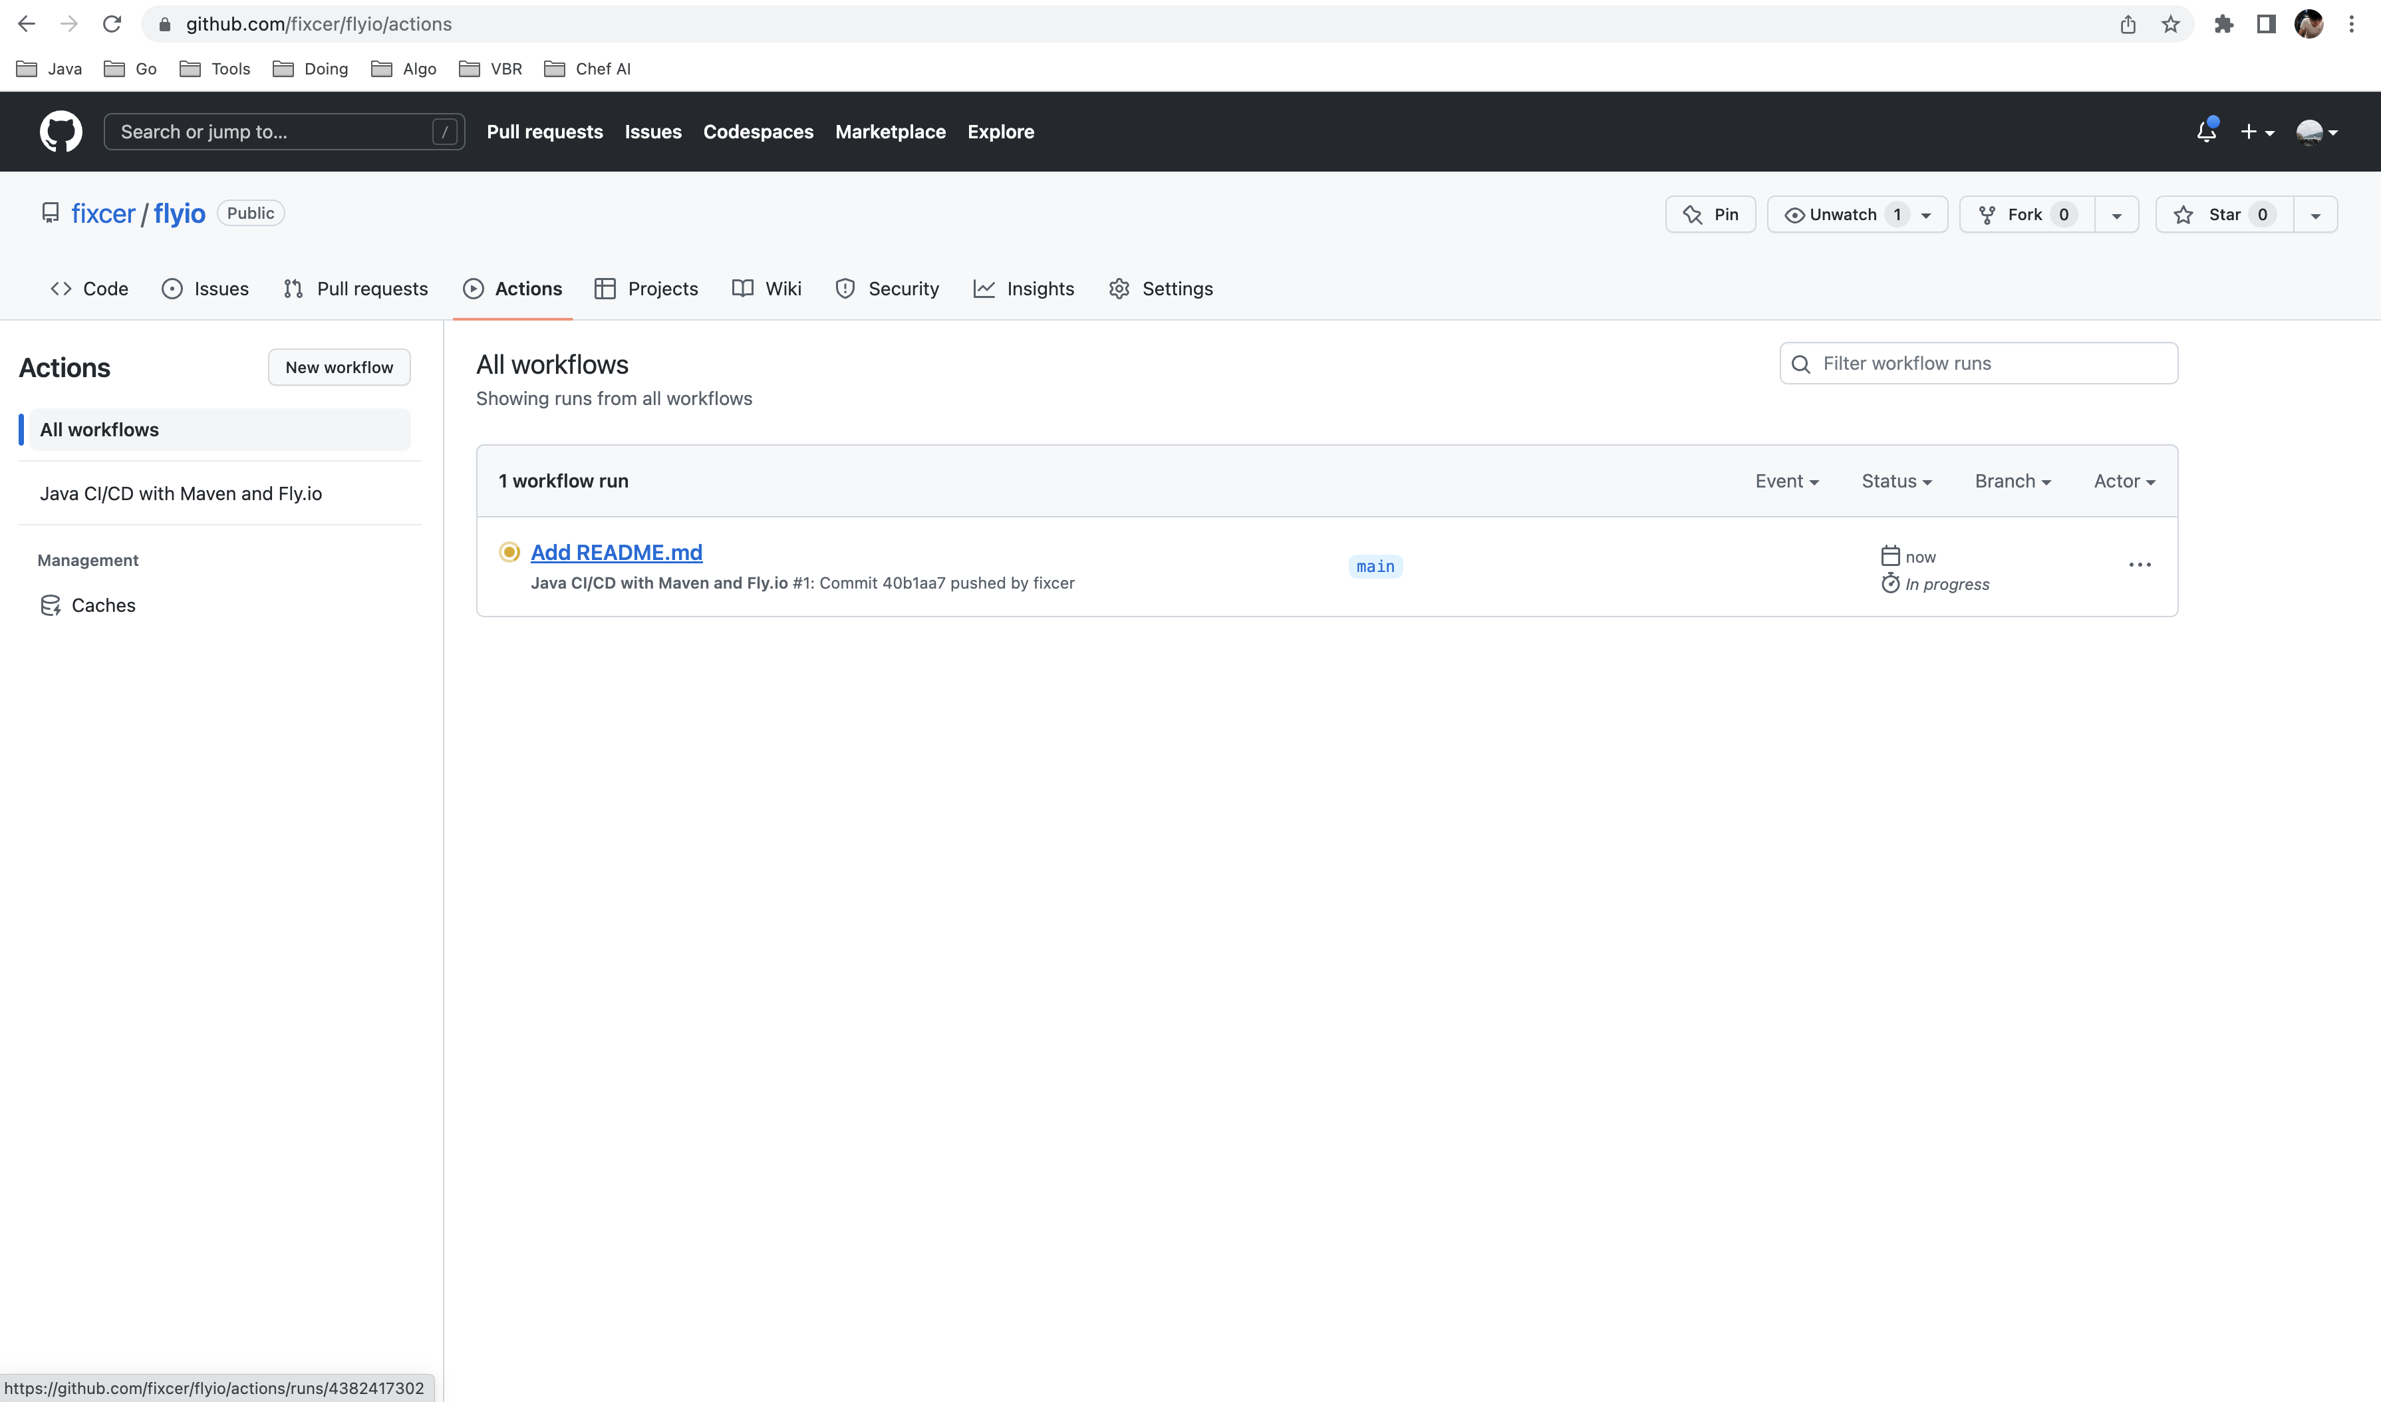Toggle Unwatch for this repository

click(1842, 214)
